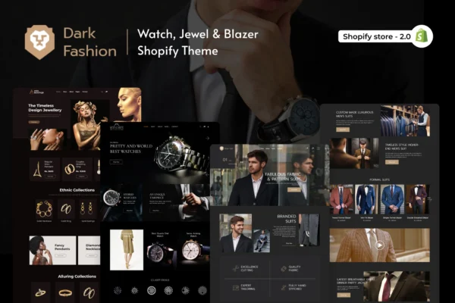Click the 'Ethnic Collections' heading
This screenshot has height=303, width=455.
pos(77,190)
